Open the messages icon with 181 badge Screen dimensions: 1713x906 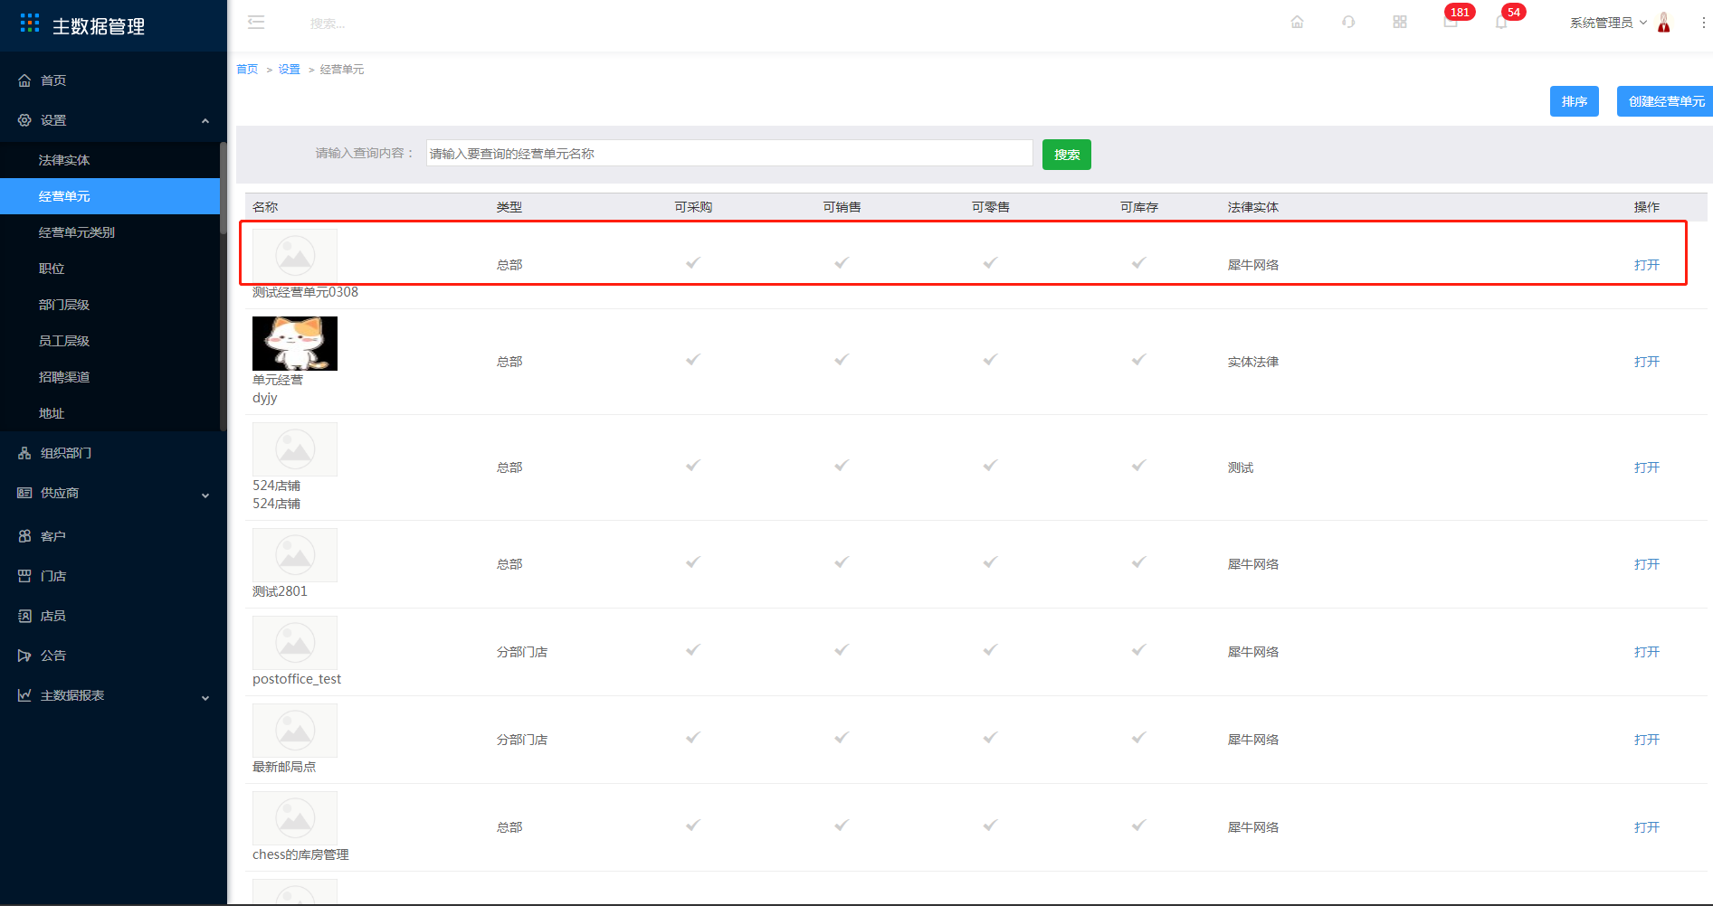(x=1451, y=21)
